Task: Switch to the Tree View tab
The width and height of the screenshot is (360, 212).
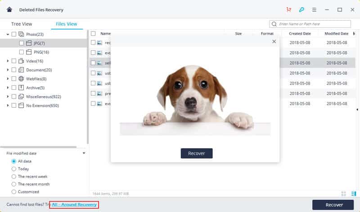Action: [22, 24]
